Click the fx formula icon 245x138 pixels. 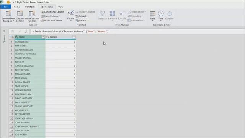(26, 31)
